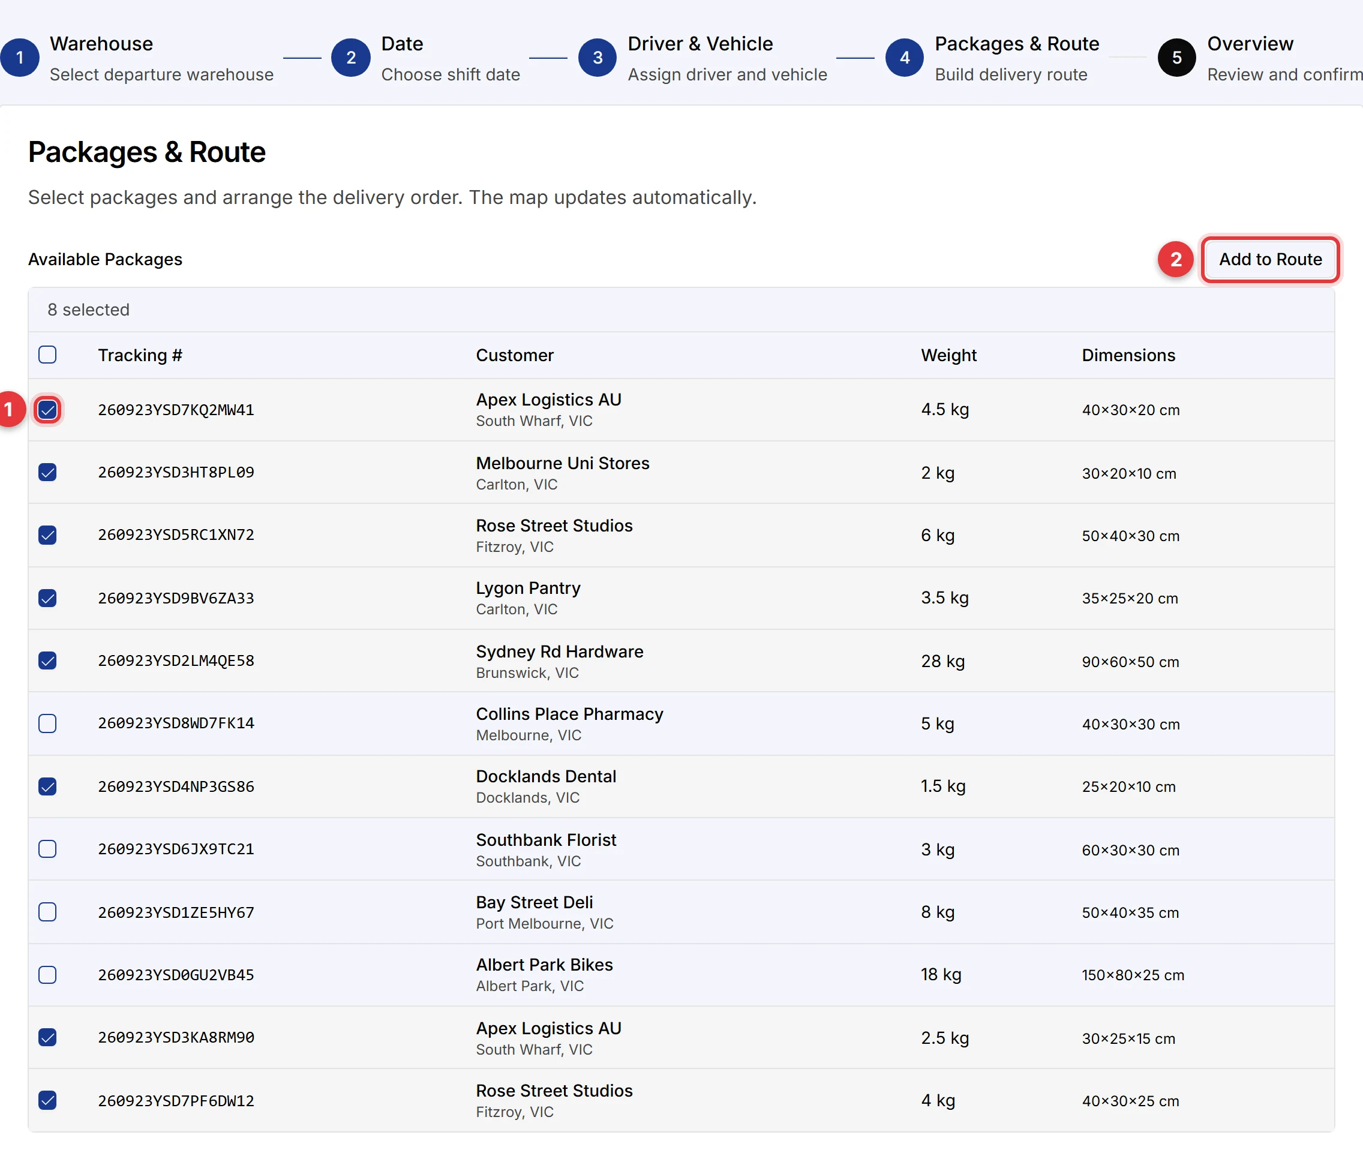Uncheck package 260923YSD7PF6DW12 checkbox
1363x1159 pixels.
(x=47, y=1101)
